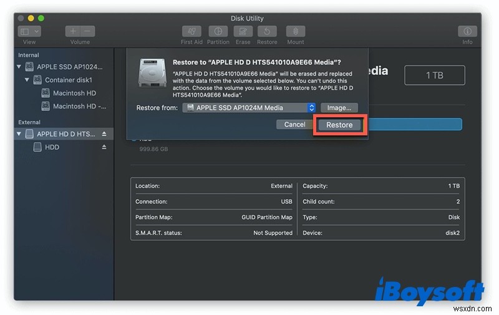The width and height of the screenshot is (499, 315).
Task: Click the 1 TB capacity box
Action: click(x=435, y=75)
